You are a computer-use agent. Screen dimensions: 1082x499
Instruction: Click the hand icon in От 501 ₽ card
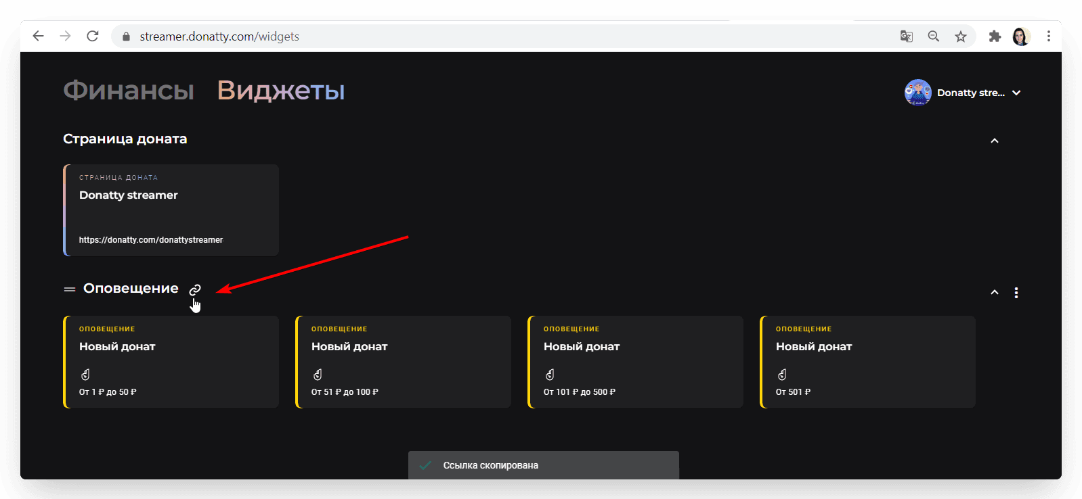pos(782,375)
